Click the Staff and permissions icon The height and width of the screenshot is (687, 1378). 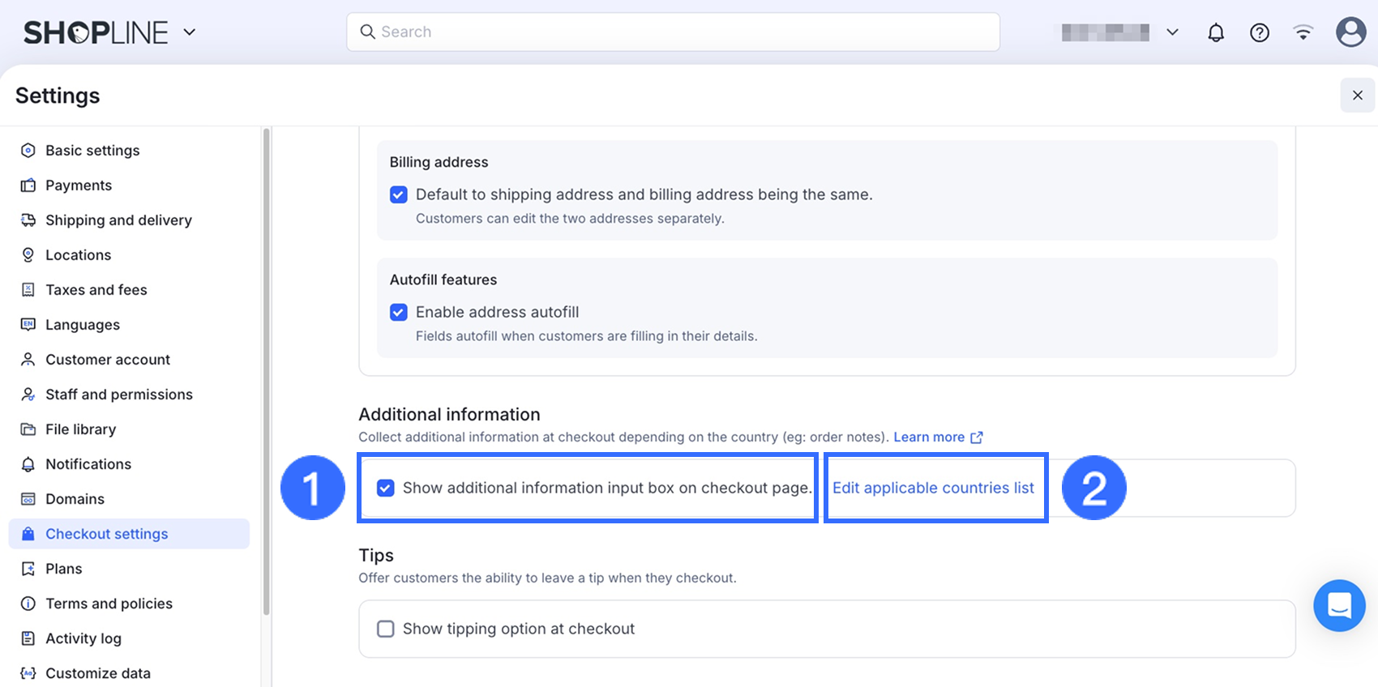[x=28, y=395]
